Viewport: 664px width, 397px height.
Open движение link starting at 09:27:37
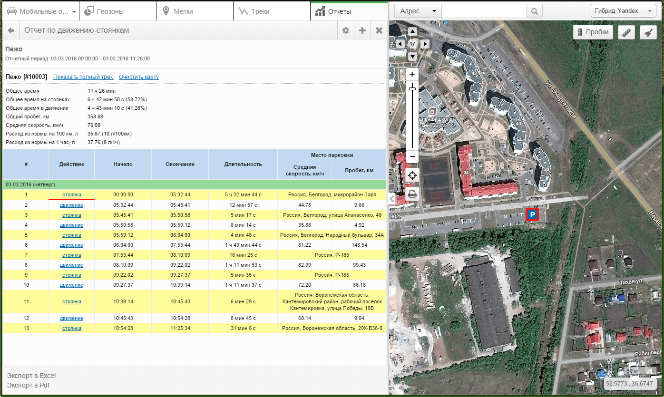coord(71,285)
